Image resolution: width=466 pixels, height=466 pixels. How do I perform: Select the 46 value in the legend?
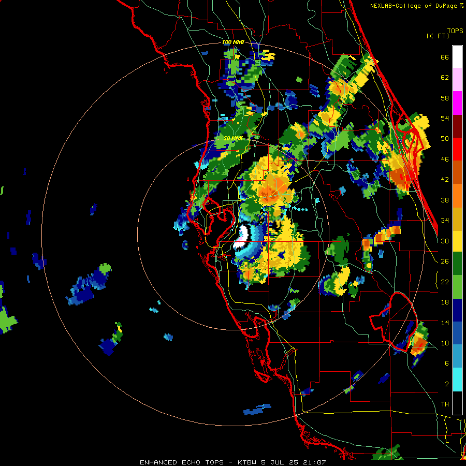pyautogui.click(x=445, y=159)
